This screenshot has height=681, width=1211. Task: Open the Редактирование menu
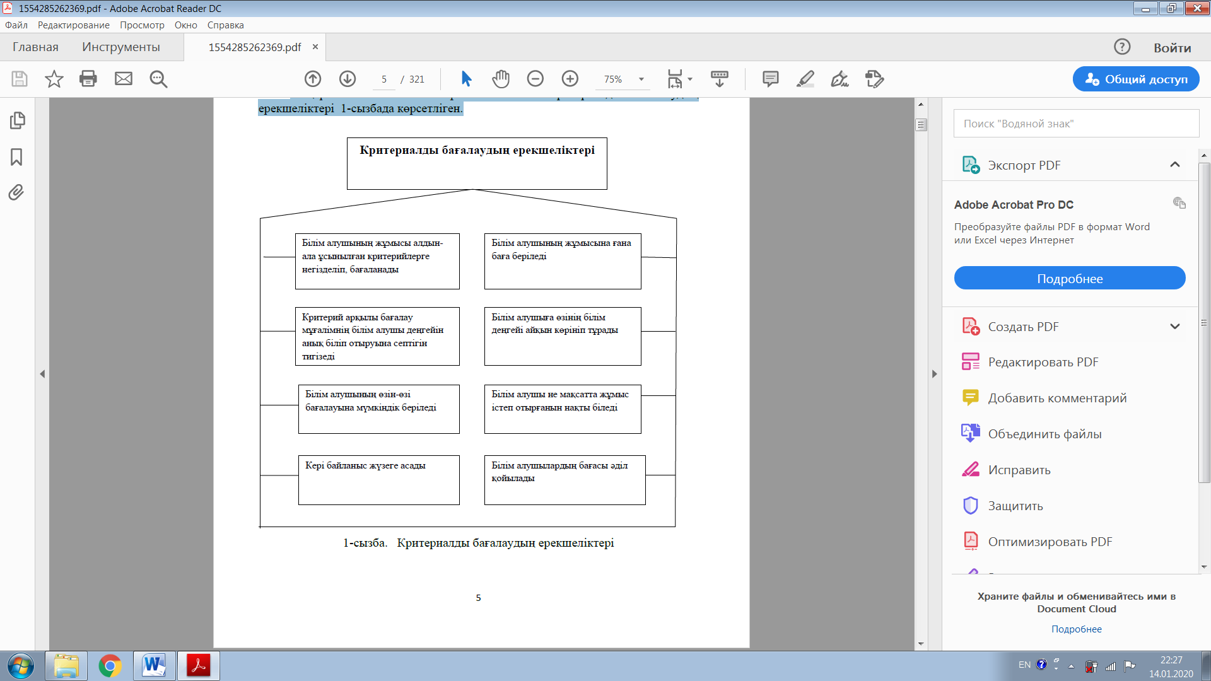tap(73, 25)
